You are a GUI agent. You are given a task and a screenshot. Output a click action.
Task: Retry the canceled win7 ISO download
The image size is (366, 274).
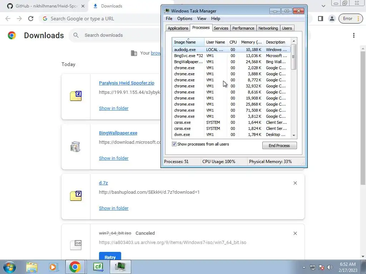[110, 256]
